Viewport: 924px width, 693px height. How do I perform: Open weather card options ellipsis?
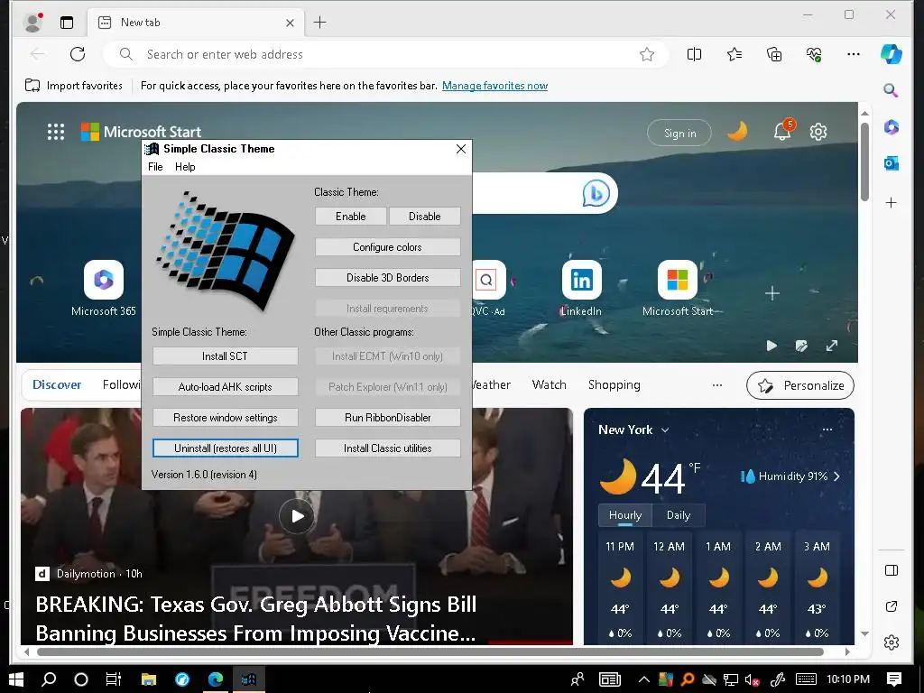tap(827, 430)
